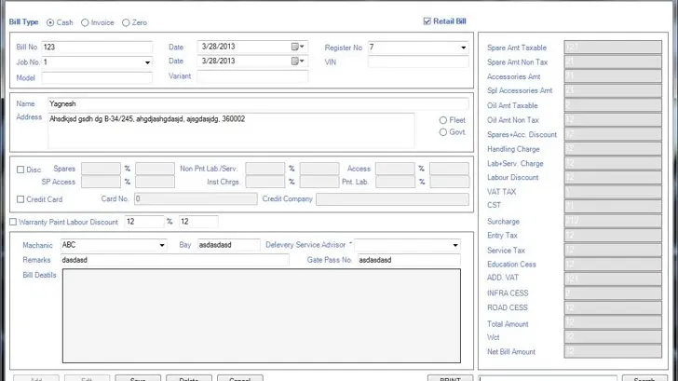Click the warranty discount field before the % sign
Image resolution: width=678 pixels, height=381 pixels.
point(144,222)
